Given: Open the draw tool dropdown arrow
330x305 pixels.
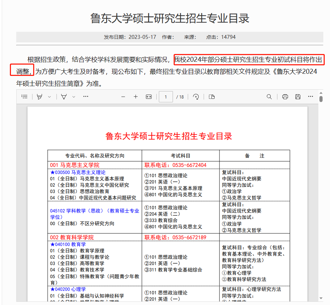Looking at the screenshot, I should 73,97.
